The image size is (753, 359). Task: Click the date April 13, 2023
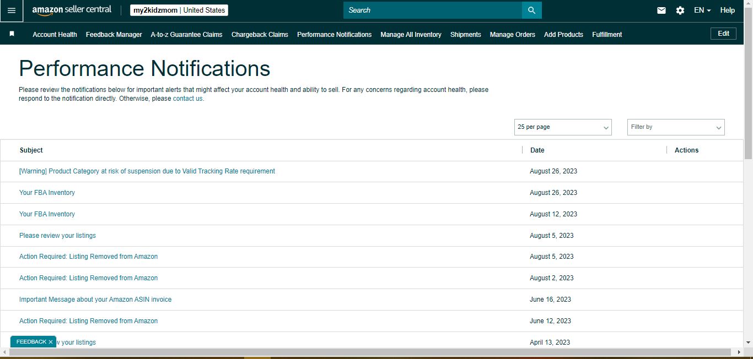(x=550, y=342)
